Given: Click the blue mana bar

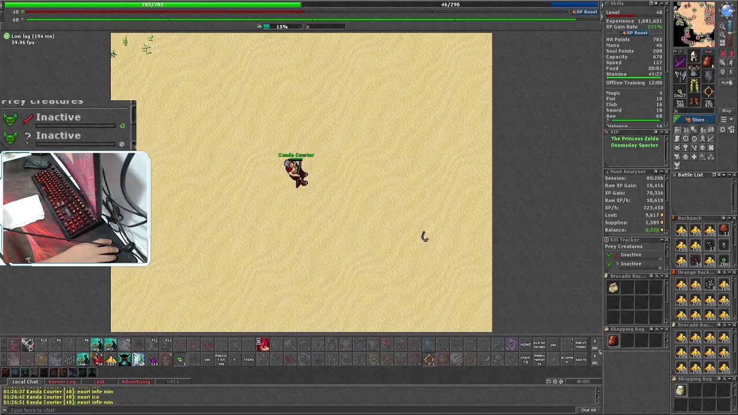Looking at the screenshot, I should click(450, 5).
